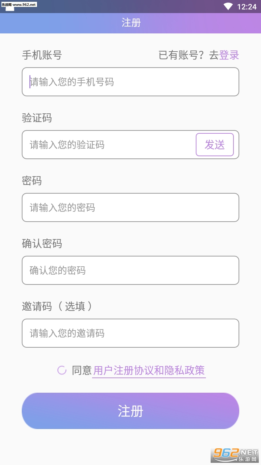Focus the invitation code input field
Screen dimensions: 261x465
click(130, 333)
